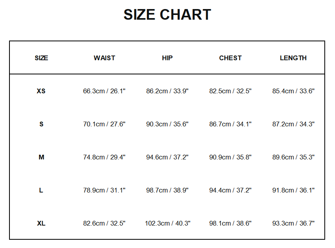Select XL waist value 82.6cm / 32.5"
The width and height of the screenshot is (335, 248).
(x=104, y=223)
